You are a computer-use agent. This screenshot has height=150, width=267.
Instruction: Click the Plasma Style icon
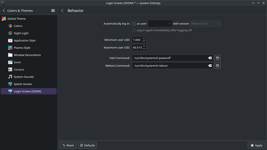coord(10,48)
